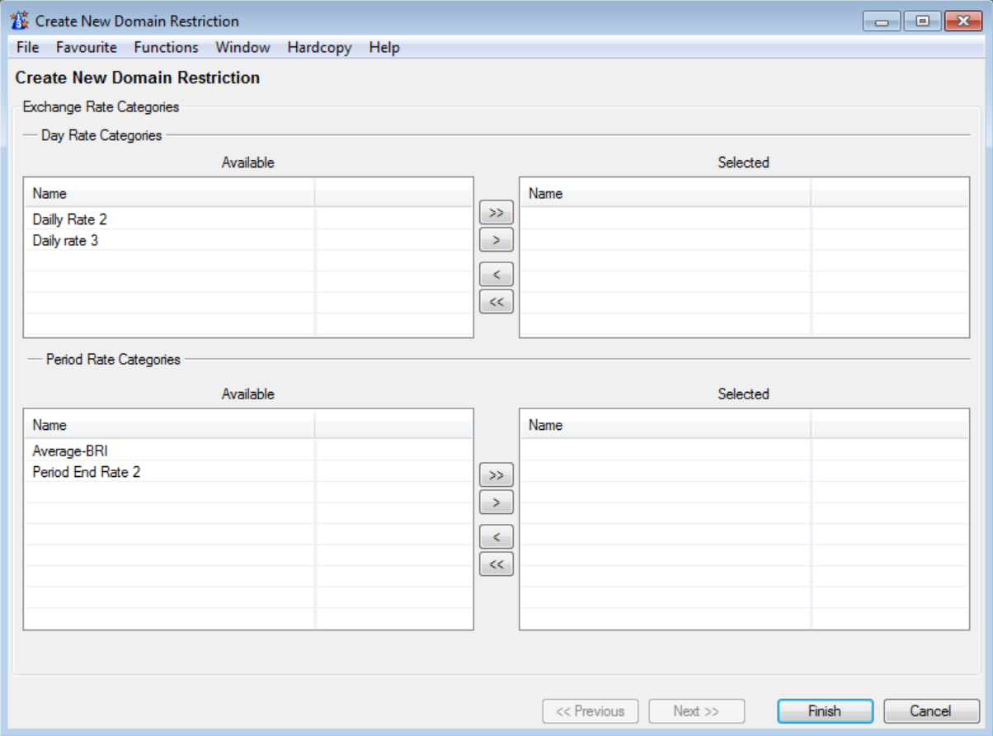Image resolution: width=993 pixels, height=736 pixels.
Task: Open the Favourite menu
Action: [x=87, y=47]
